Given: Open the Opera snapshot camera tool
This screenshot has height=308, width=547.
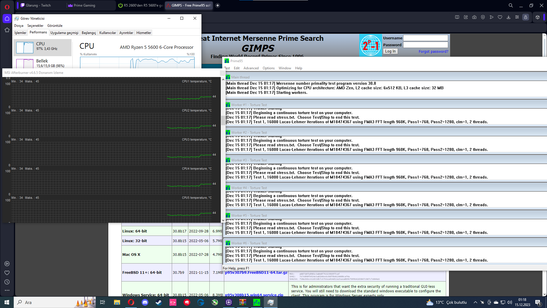Looking at the screenshot, I should tap(474, 17).
